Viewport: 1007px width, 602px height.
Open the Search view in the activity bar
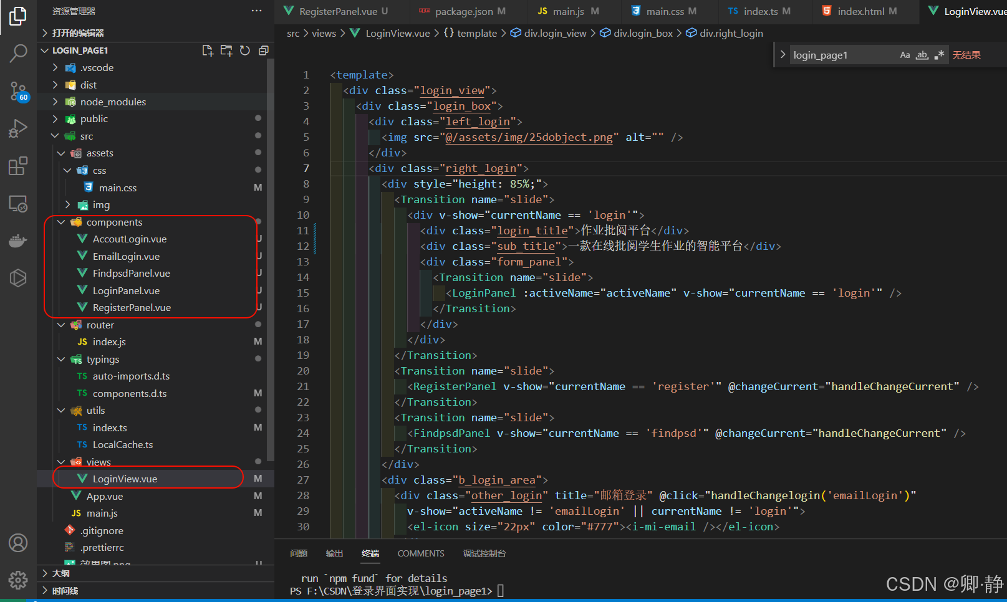click(x=18, y=54)
